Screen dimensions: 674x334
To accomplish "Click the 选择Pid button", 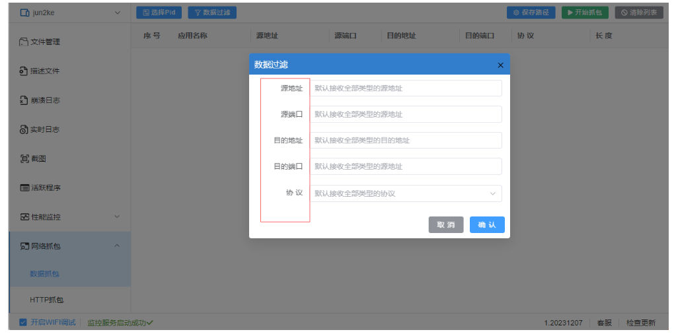I will (159, 13).
